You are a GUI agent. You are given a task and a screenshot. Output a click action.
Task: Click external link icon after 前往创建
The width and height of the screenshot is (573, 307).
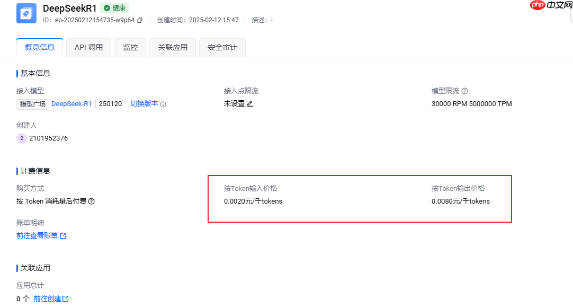click(66, 299)
